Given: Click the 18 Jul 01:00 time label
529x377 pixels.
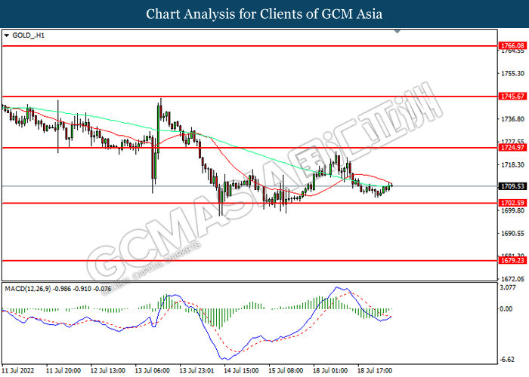Looking at the screenshot, I should point(330,371).
